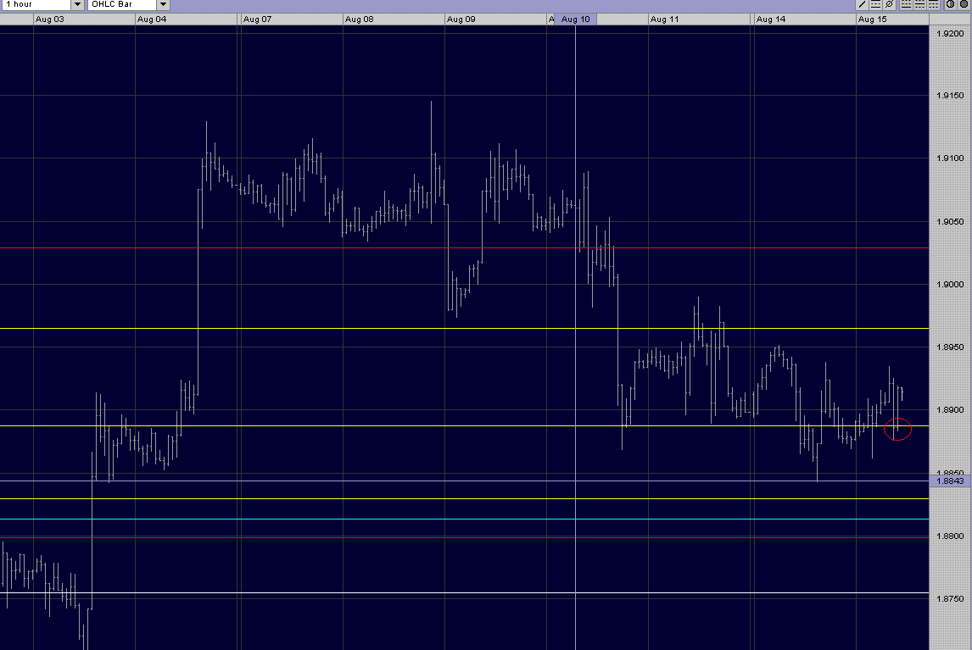Select the cyan horizontal line on the chart
This screenshot has height=650, width=972.
pyautogui.click(x=464, y=519)
